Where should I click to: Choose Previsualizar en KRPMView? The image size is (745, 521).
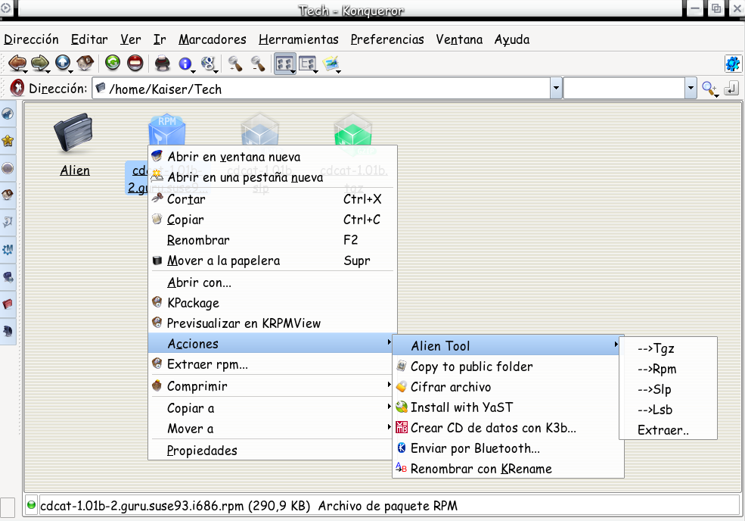point(272,323)
